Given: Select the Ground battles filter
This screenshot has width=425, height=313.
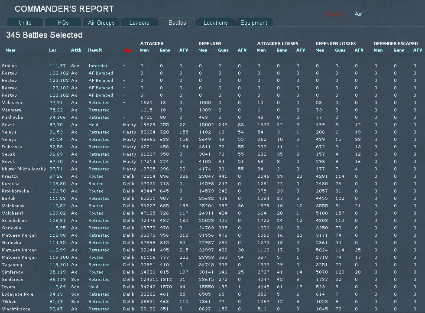Looking at the screenshot, I should (x=334, y=13).
